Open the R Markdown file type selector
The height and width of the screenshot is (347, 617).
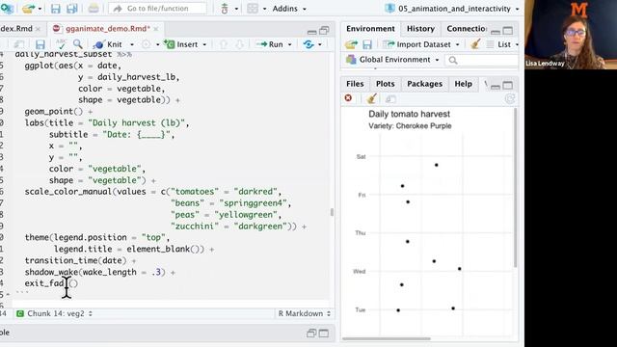[x=305, y=313]
